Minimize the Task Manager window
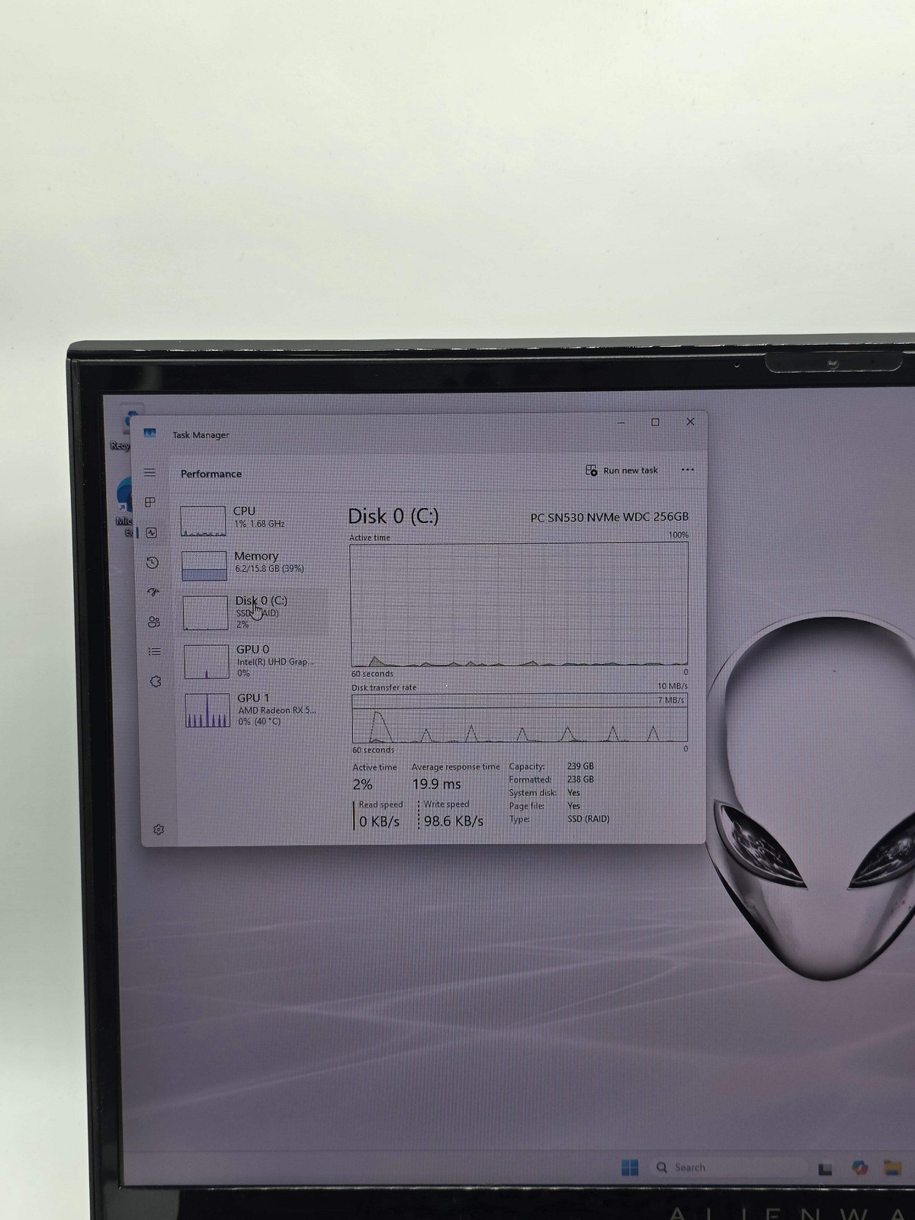This screenshot has height=1220, width=915. (621, 422)
